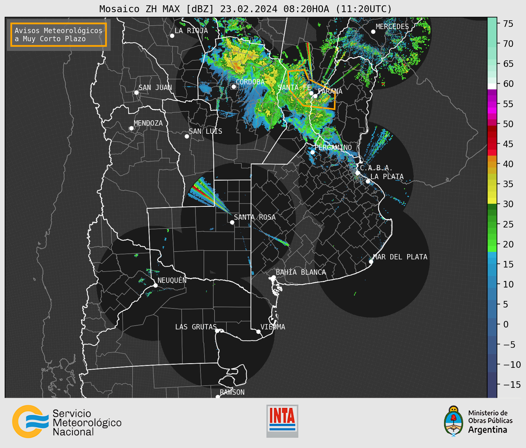This screenshot has width=526, height=448.
Task: Click the MERCEDES city label
Action: [392, 27]
